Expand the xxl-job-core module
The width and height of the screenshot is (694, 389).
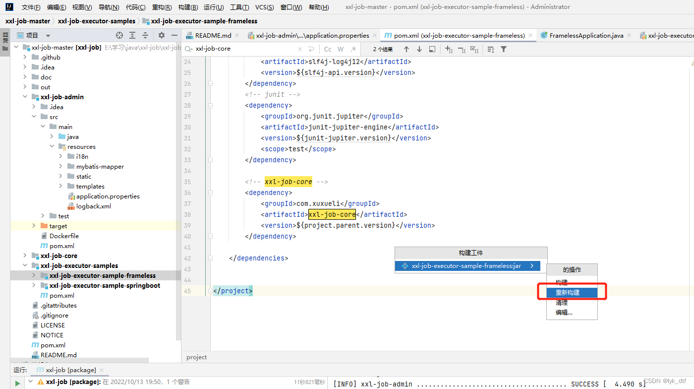click(25, 256)
